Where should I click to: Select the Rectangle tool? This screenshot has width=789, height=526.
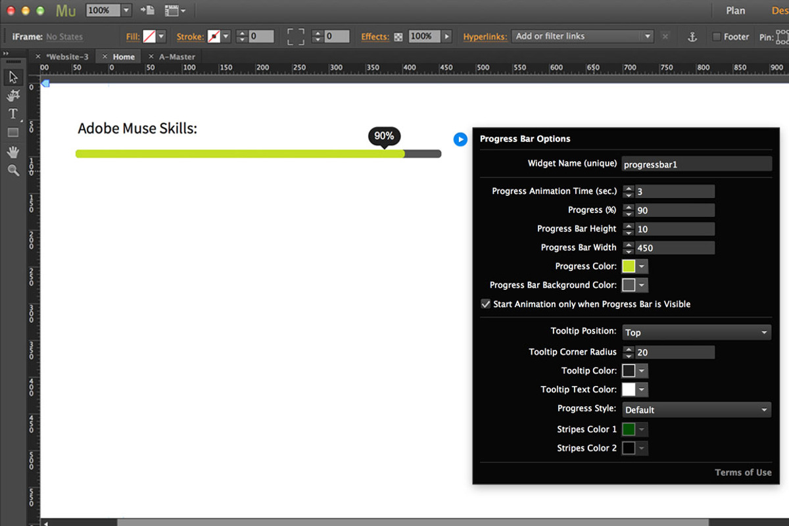13,132
